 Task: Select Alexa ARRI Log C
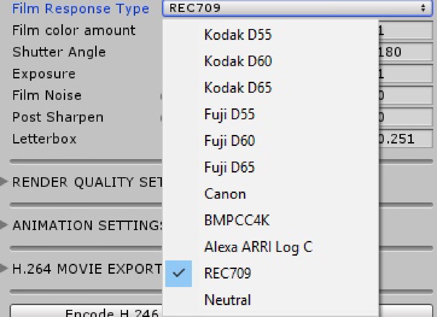(271, 247)
